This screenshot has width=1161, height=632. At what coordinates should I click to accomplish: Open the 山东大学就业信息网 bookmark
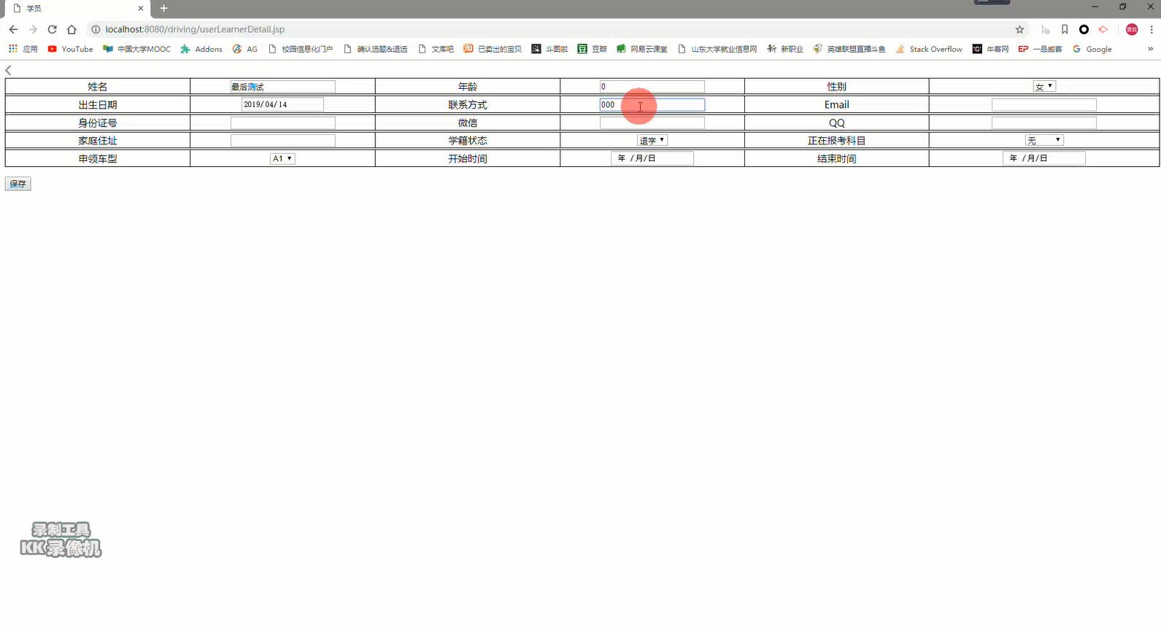coord(717,49)
